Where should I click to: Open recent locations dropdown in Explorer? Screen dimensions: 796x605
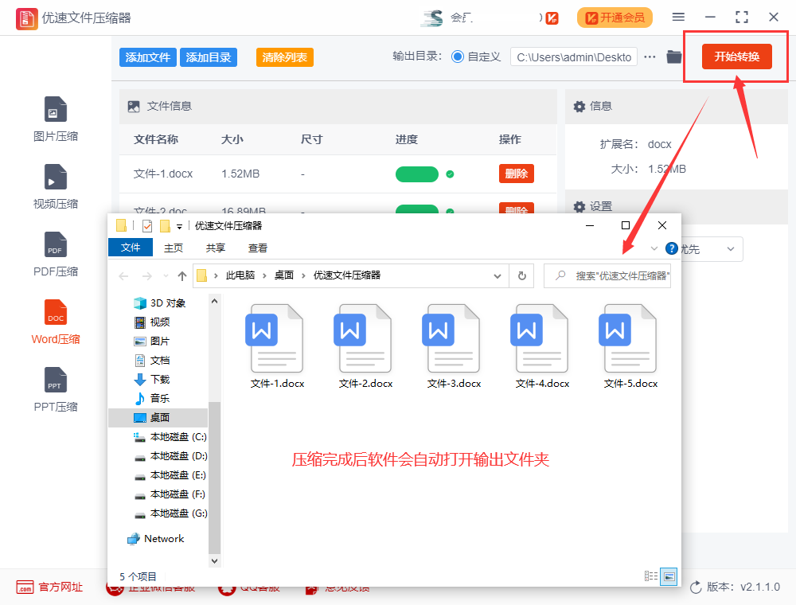166,276
